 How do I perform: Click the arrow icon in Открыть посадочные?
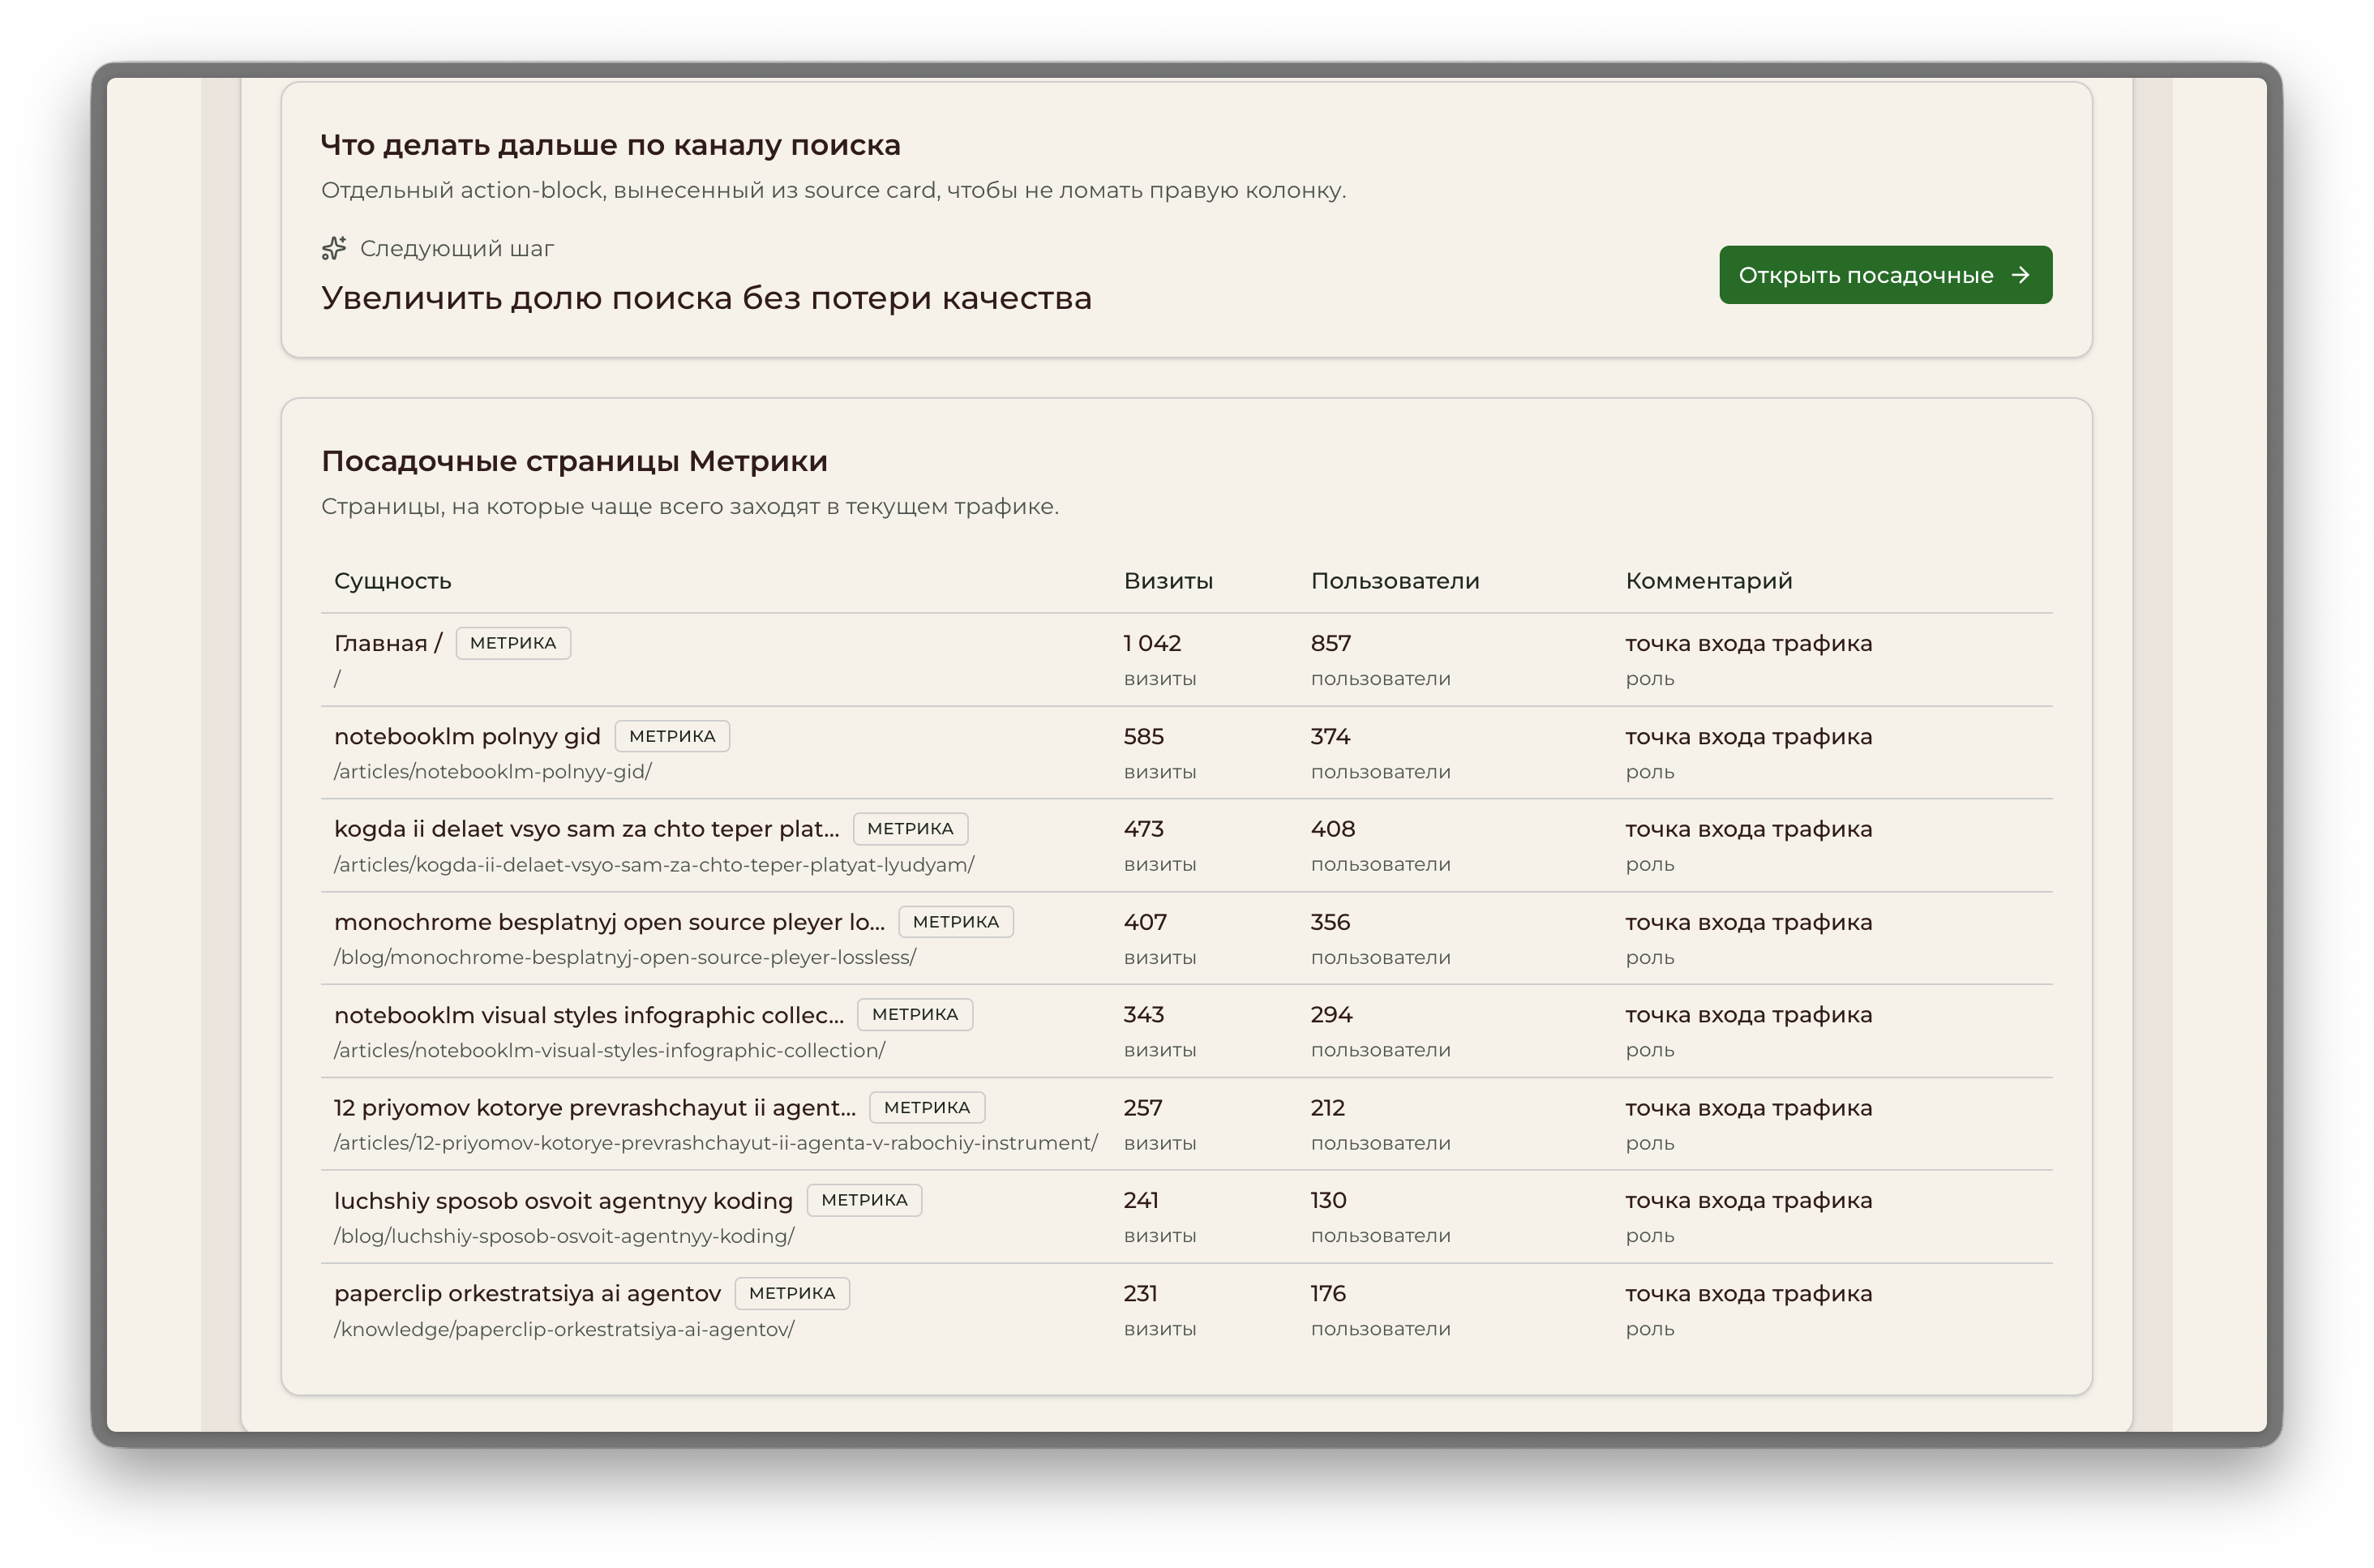pyautogui.click(x=2020, y=275)
